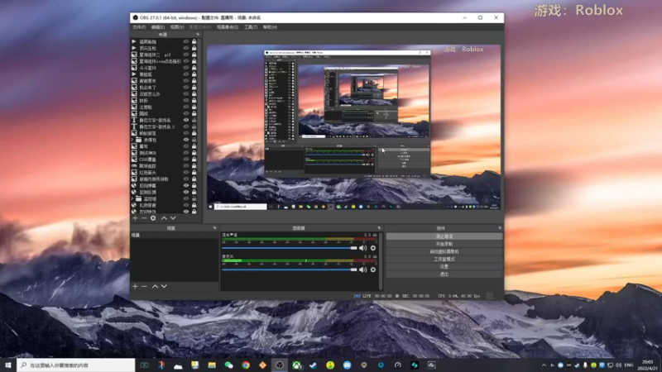Toggle lock on 静态文字-游戏名 source
Image resolution: width=662 pixels, height=372 pixels.
tap(194, 120)
